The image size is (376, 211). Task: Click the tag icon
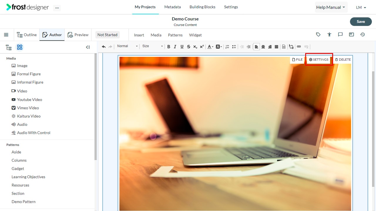coord(318,35)
